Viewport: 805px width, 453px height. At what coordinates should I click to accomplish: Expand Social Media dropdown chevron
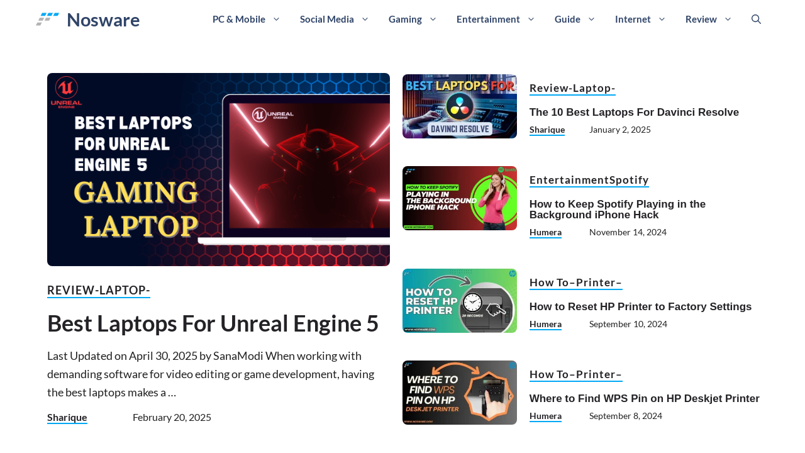point(365,19)
